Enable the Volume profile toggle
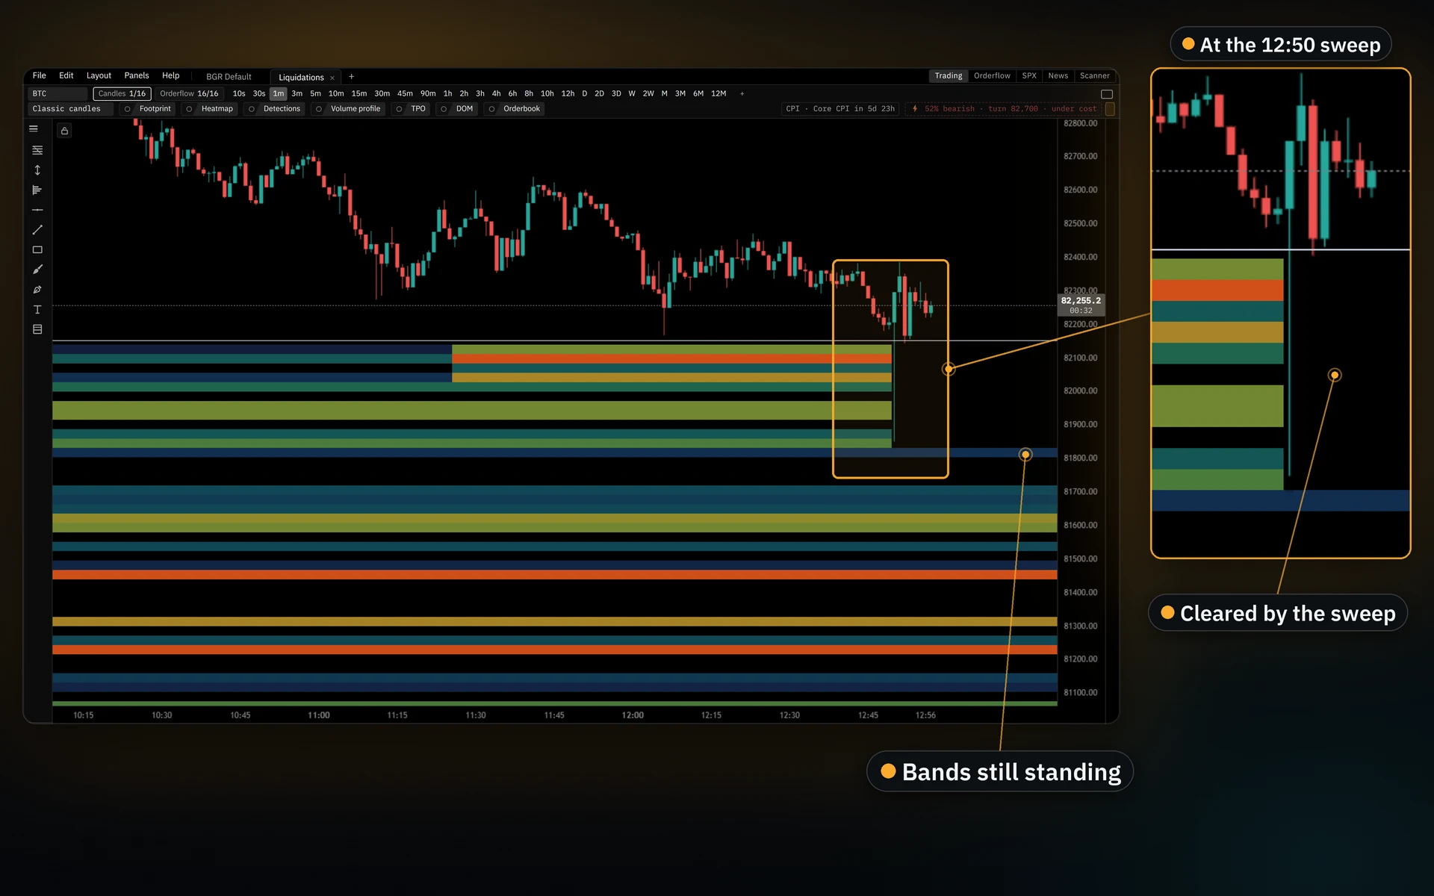The width and height of the screenshot is (1434, 896). point(348,109)
